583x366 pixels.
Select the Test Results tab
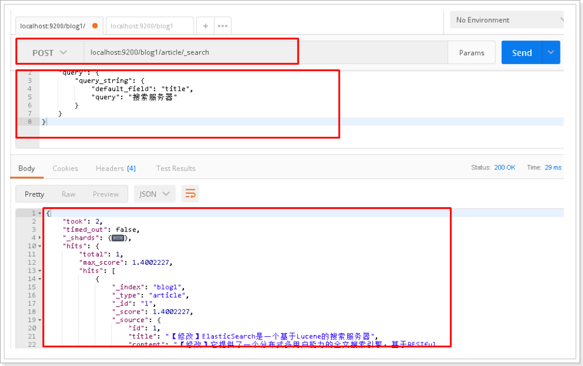pyautogui.click(x=176, y=168)
